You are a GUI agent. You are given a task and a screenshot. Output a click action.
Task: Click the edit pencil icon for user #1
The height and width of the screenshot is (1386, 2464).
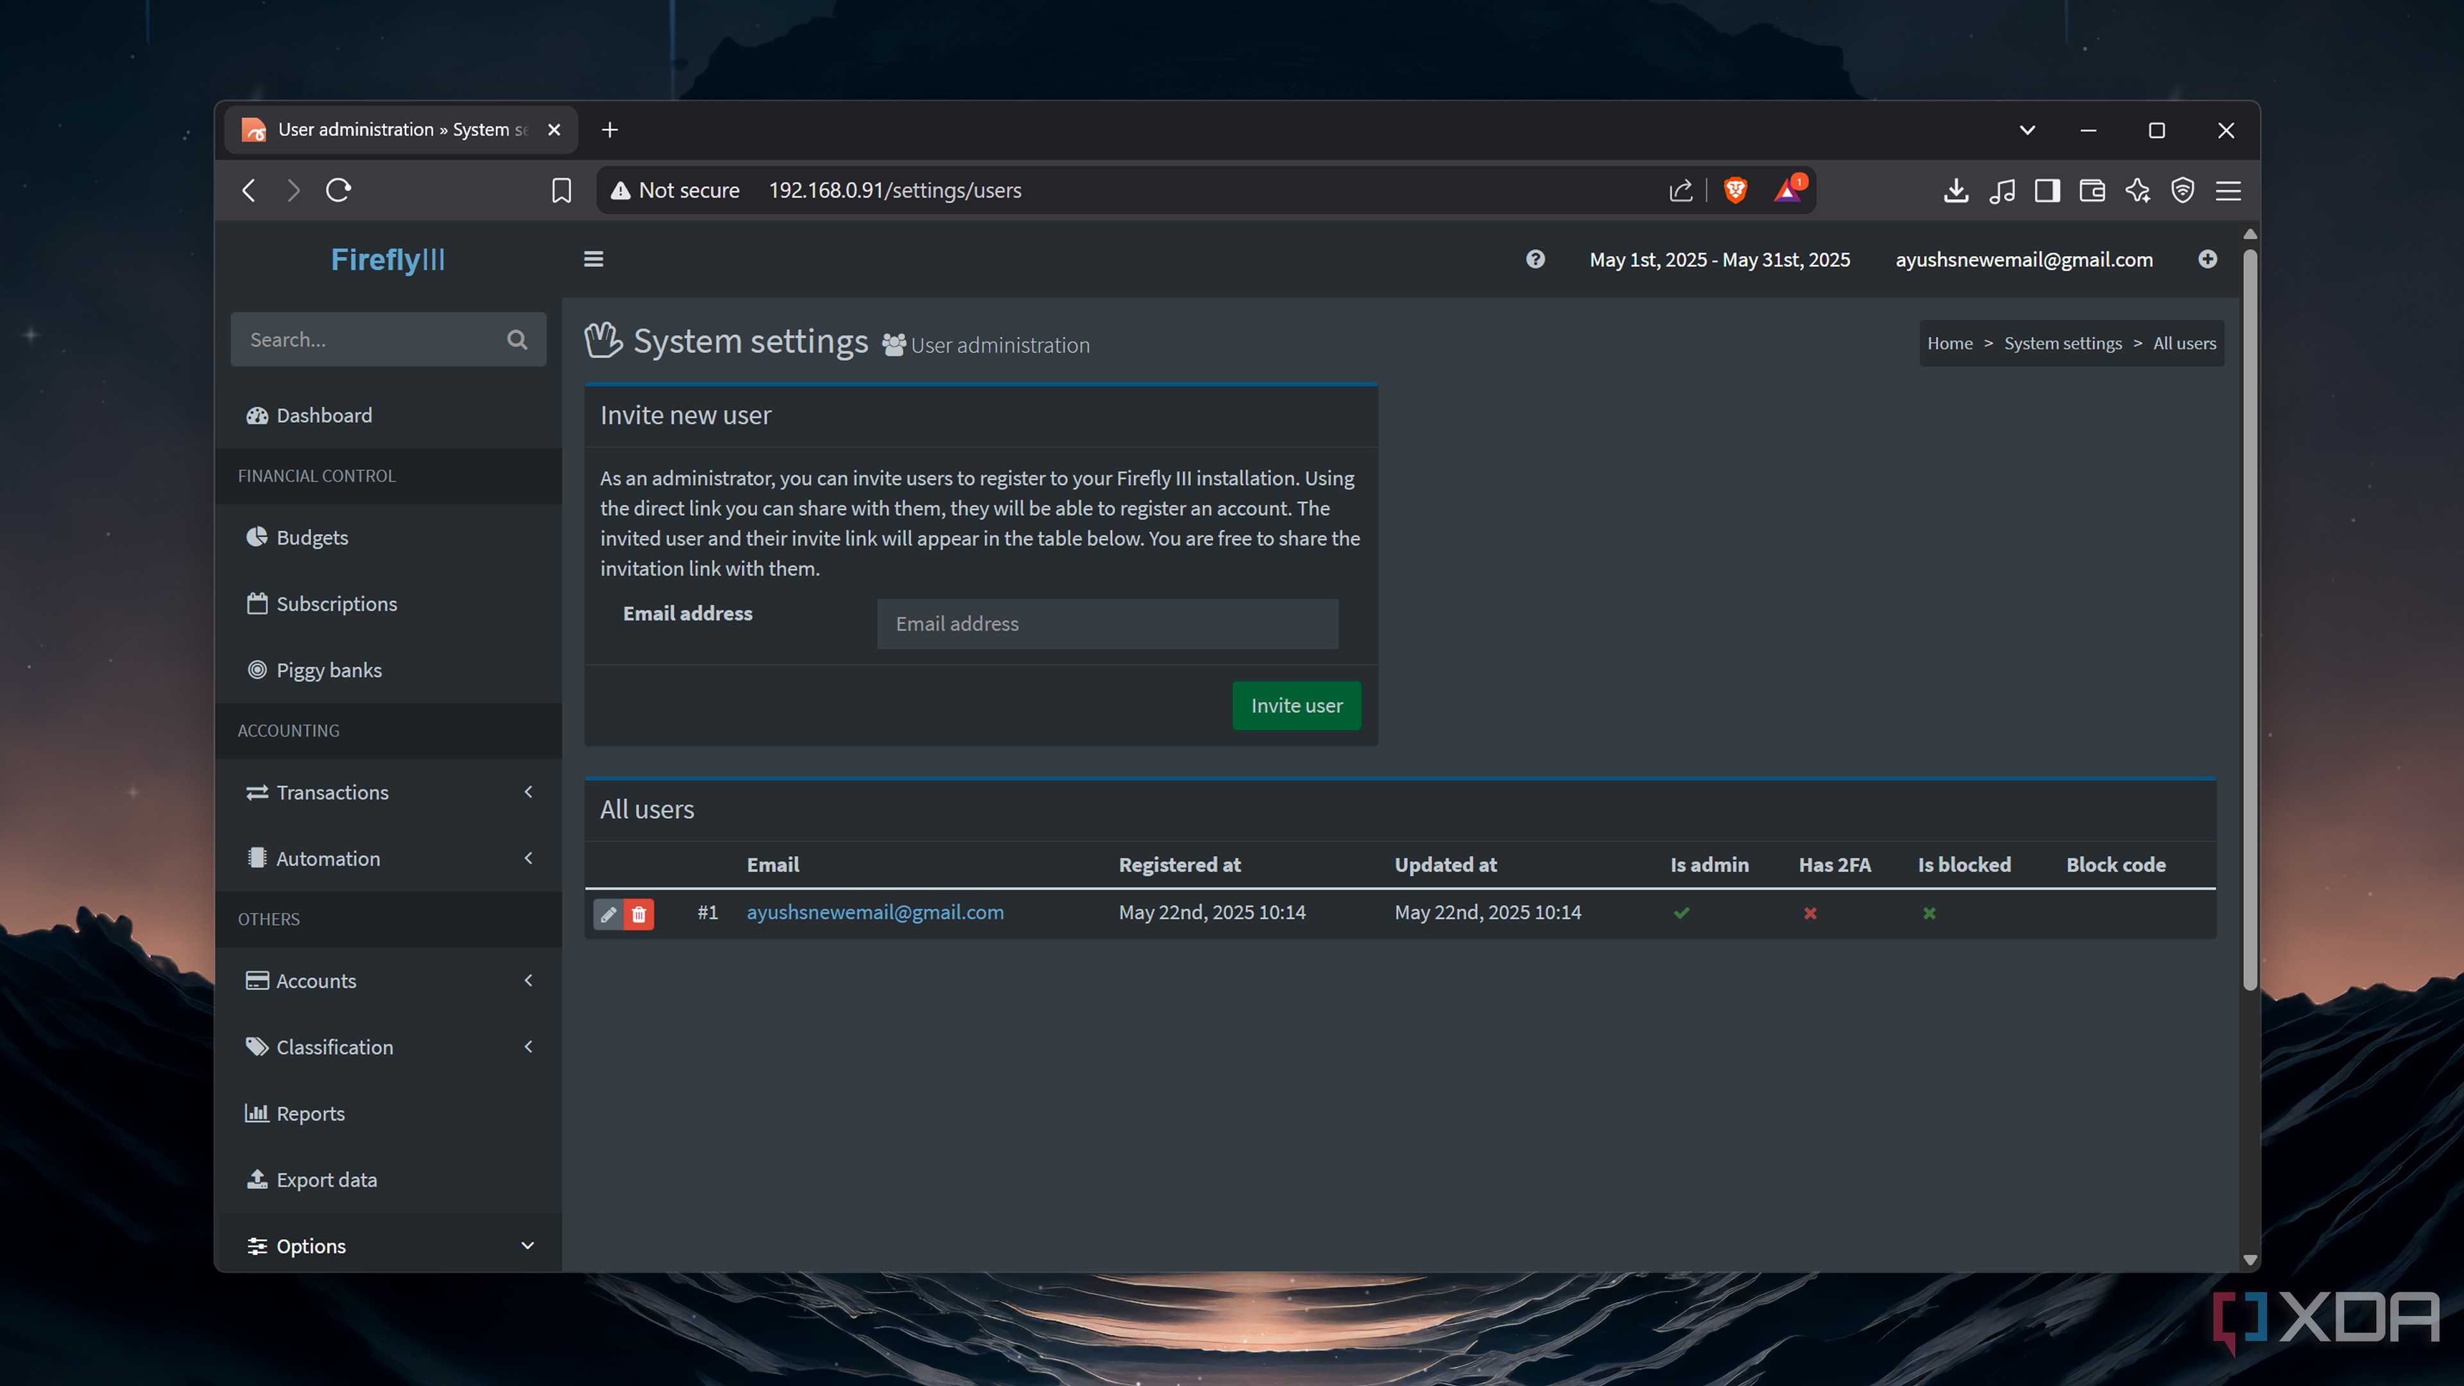608,914
